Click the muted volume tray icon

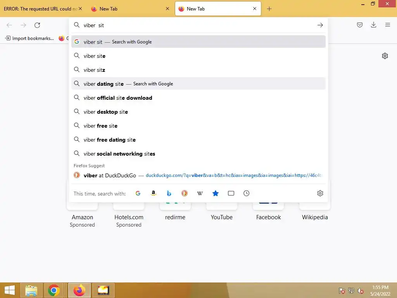coord(361,291)
